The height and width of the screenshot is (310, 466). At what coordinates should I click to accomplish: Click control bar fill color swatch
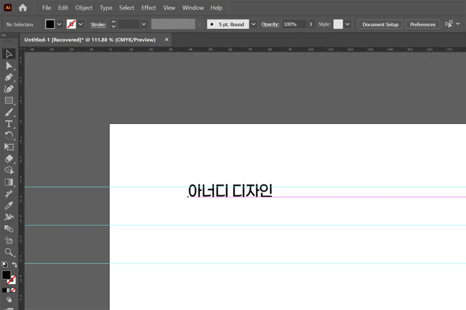[50, 24]
